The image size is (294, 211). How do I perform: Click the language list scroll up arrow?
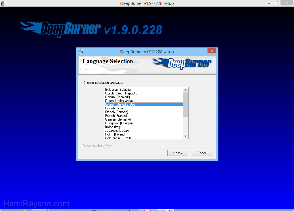click(185, 90)
